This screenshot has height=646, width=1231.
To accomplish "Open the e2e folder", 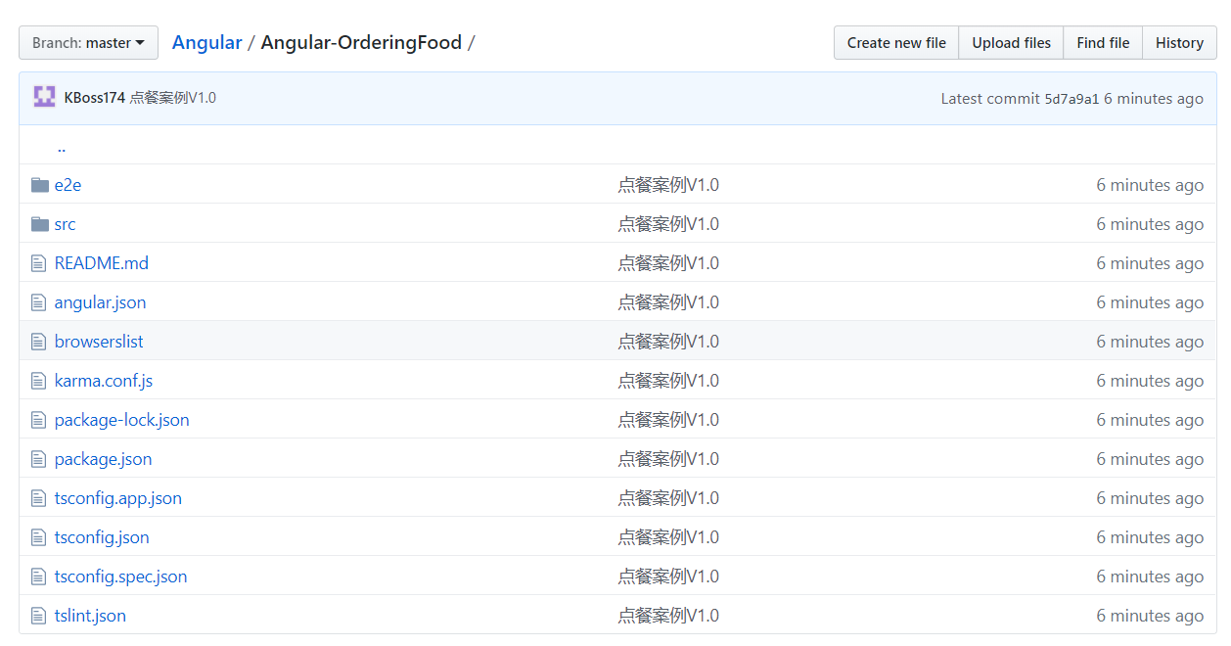I will pyautogui.click(x=68, y=185).
